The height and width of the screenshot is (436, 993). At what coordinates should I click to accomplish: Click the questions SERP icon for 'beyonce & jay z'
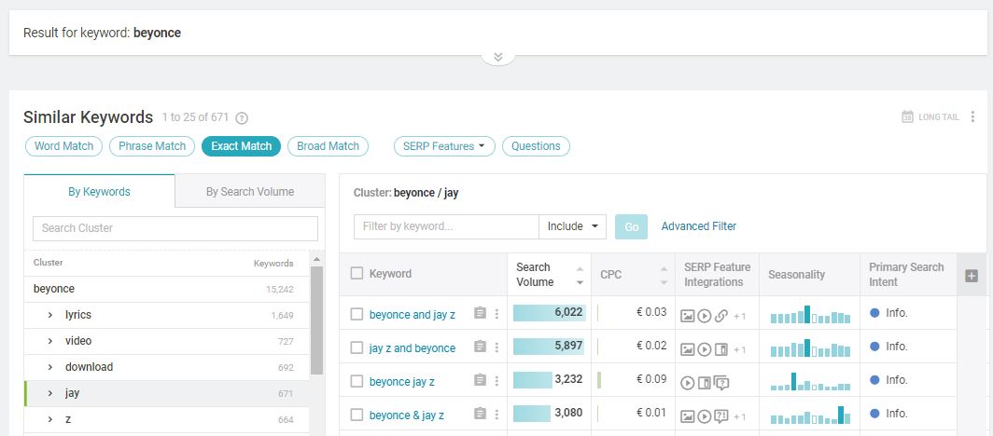720,416
